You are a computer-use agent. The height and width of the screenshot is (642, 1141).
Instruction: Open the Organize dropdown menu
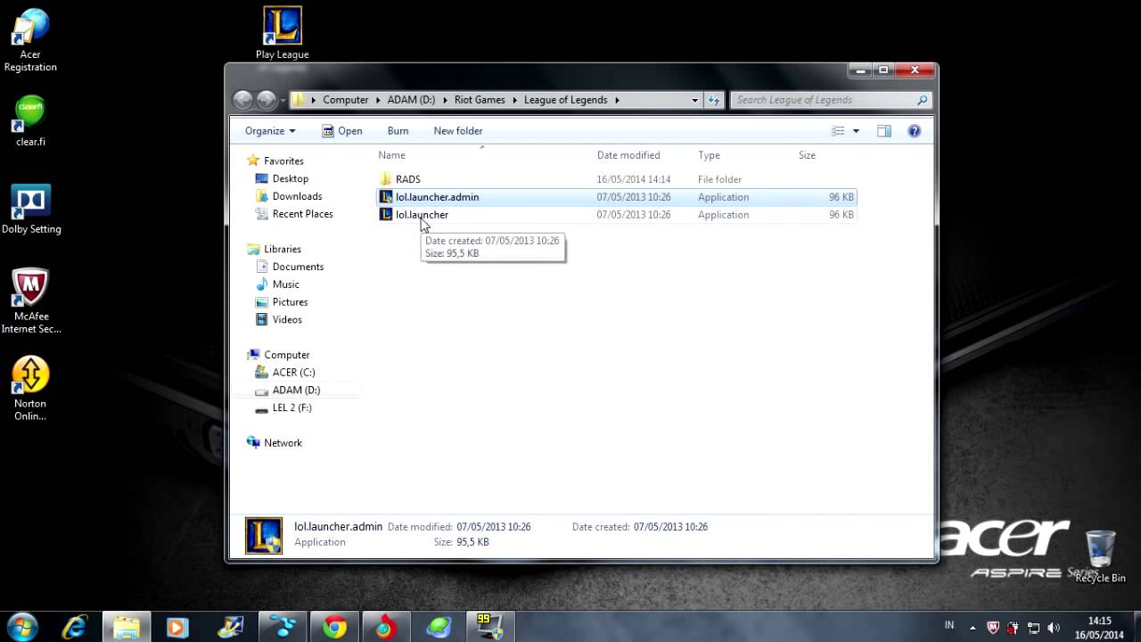270,131
